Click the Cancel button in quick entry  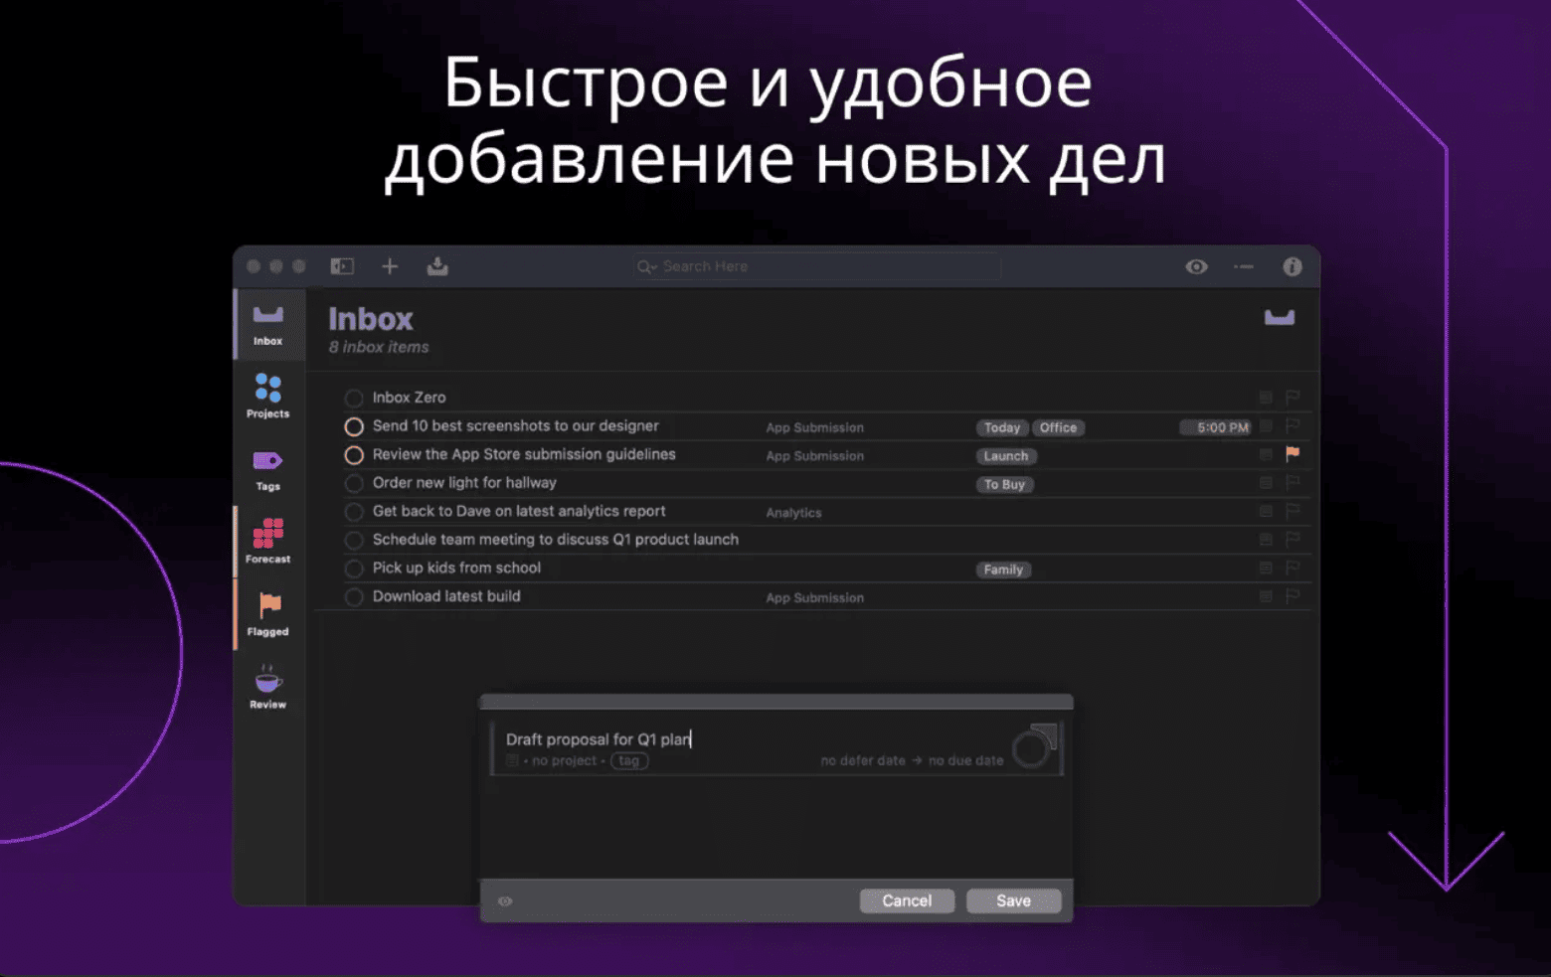point(907,900)
